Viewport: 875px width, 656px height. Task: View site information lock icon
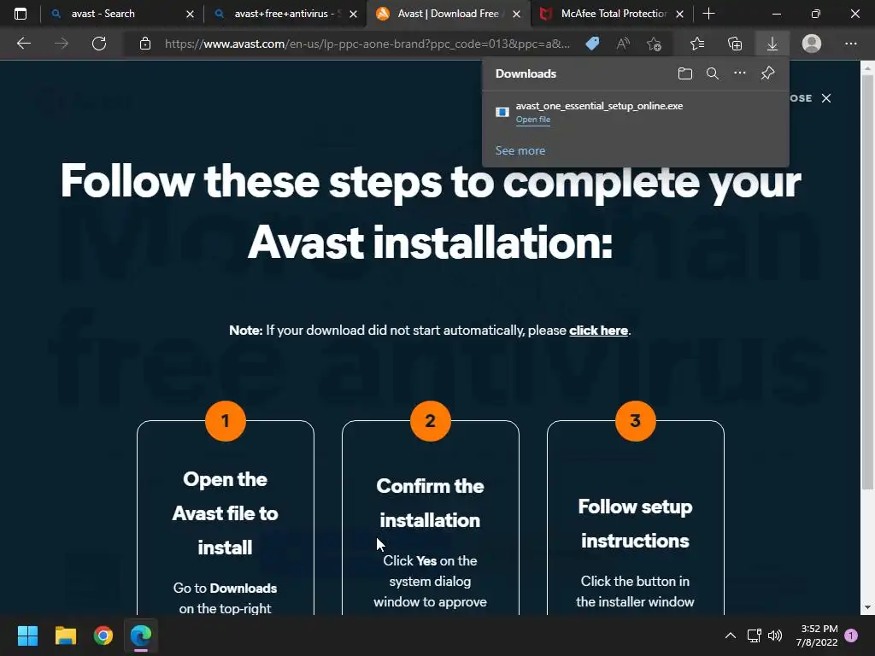[x=145, y=44]
